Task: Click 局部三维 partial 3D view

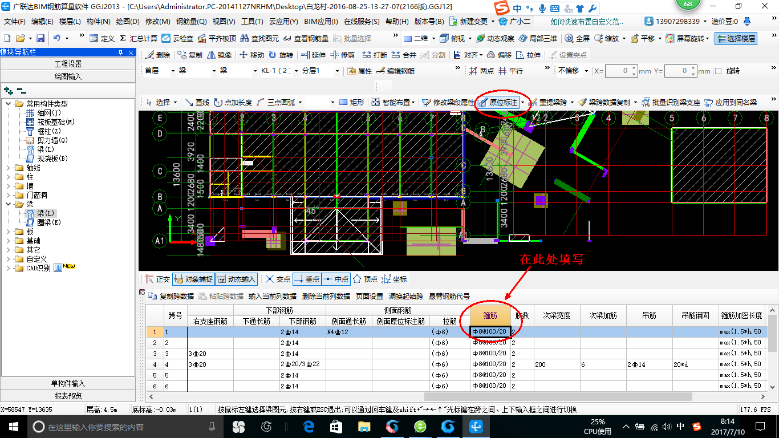Action: pos(538,38)
